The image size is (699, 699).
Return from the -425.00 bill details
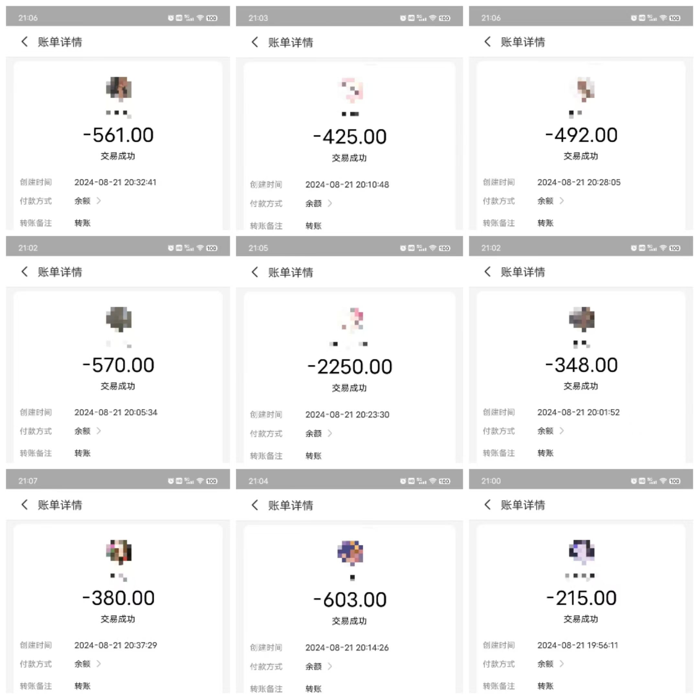click(x=255, y=42)
